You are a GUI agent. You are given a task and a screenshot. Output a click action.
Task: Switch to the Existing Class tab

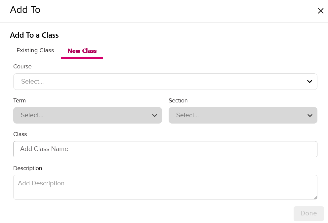tap(35, 51)
